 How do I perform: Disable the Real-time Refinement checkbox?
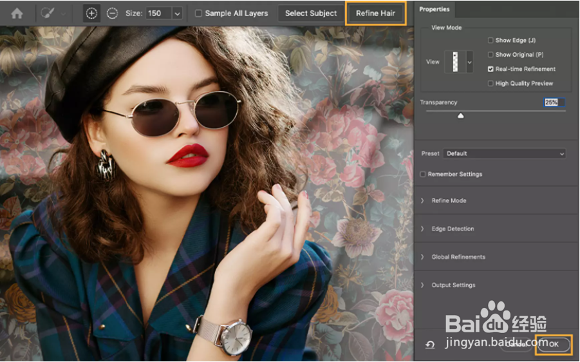click(x=491, y=69)
